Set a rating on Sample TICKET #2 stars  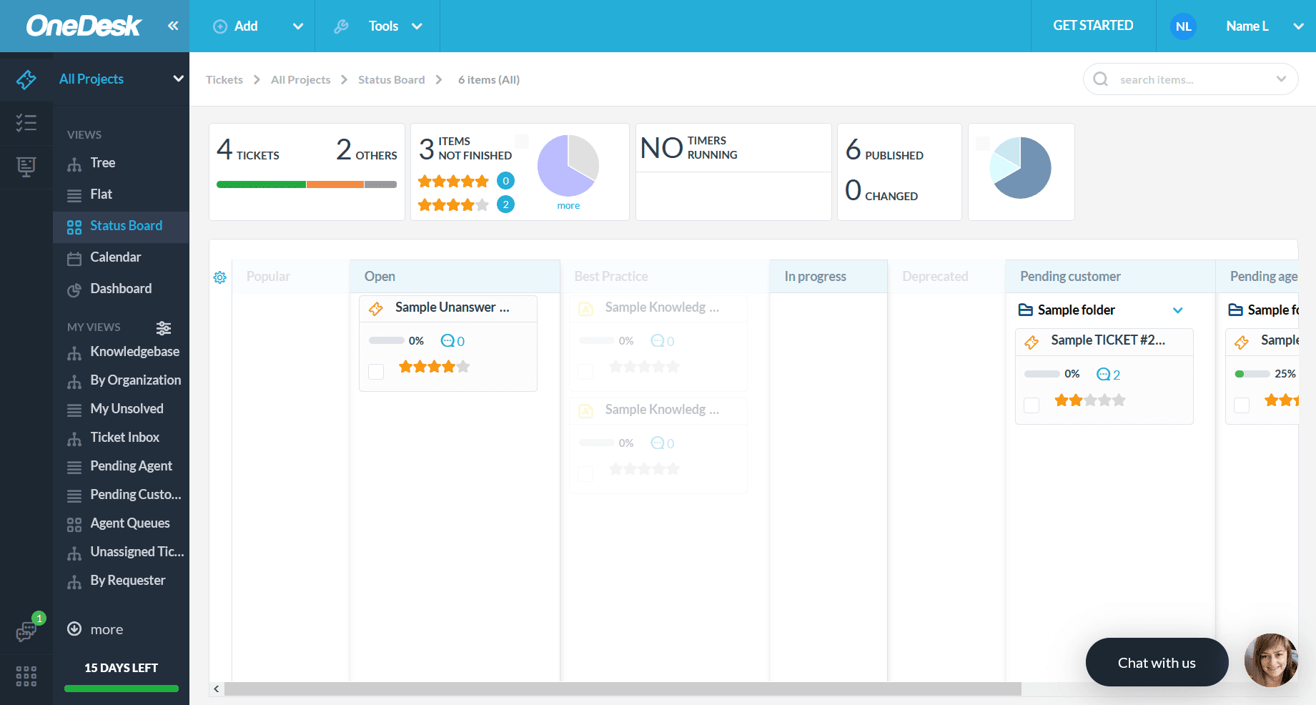point(1090,400)
